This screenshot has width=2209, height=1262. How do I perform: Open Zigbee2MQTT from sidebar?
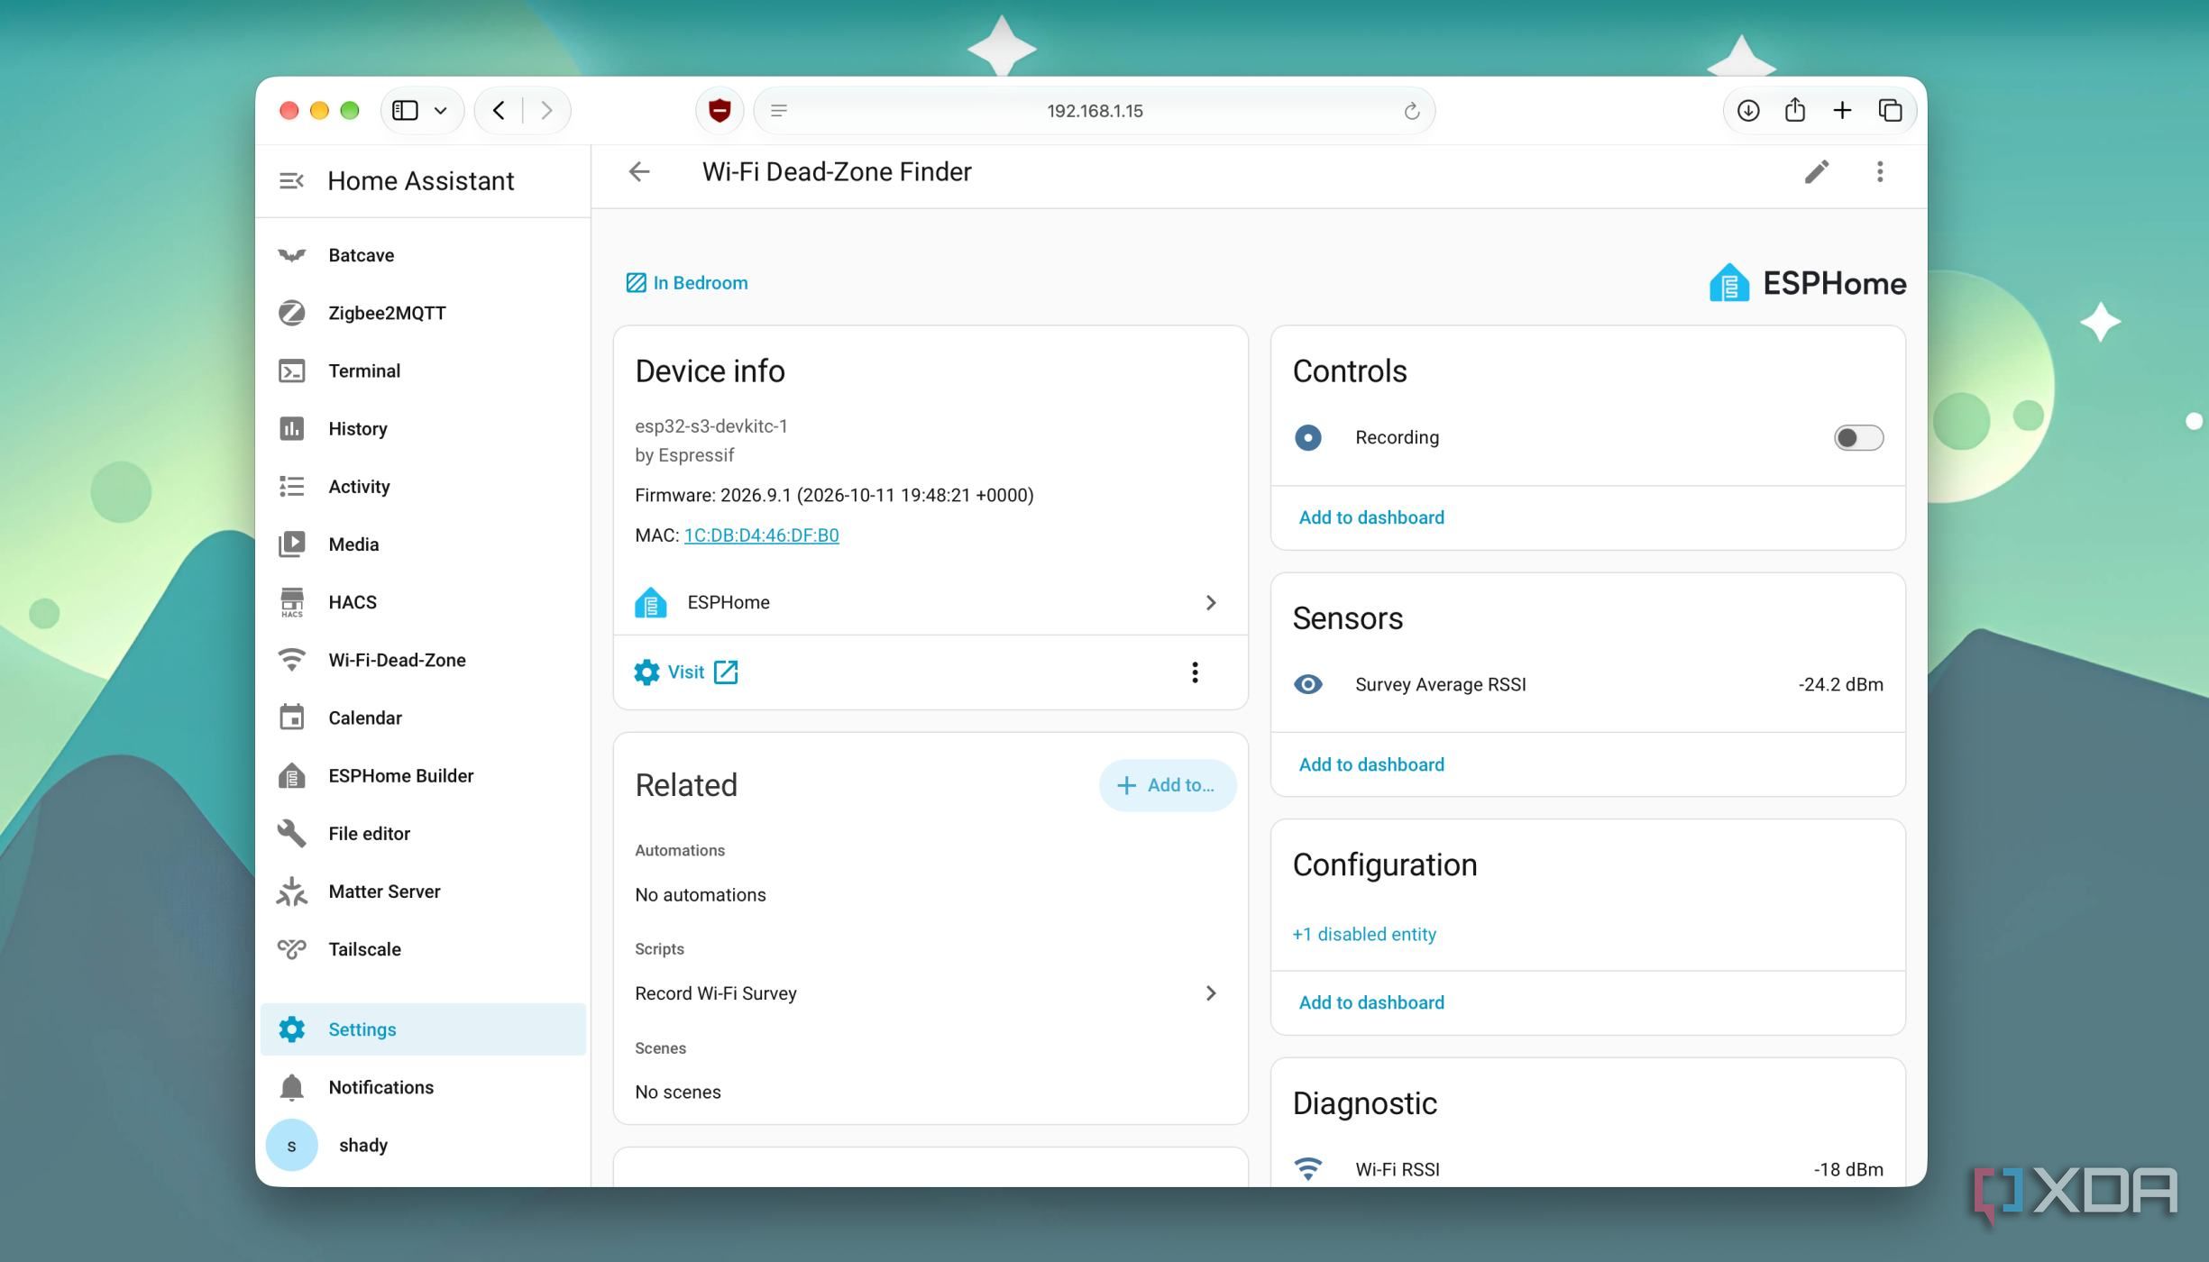coord(422,313)
